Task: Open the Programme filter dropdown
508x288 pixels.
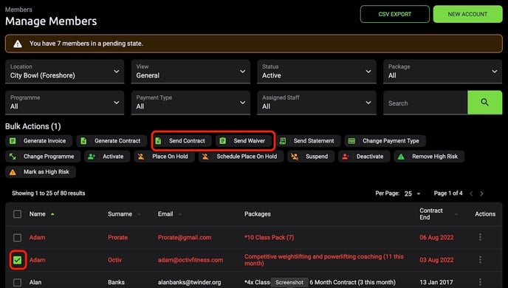Action: [64, 103]
